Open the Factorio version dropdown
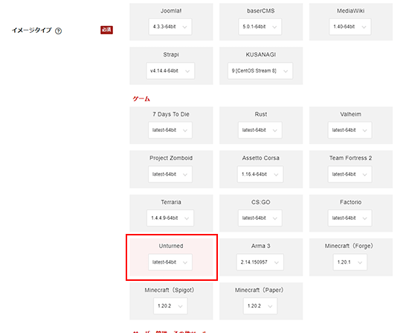This screenshot has width=409, height=333. (350, 218)
